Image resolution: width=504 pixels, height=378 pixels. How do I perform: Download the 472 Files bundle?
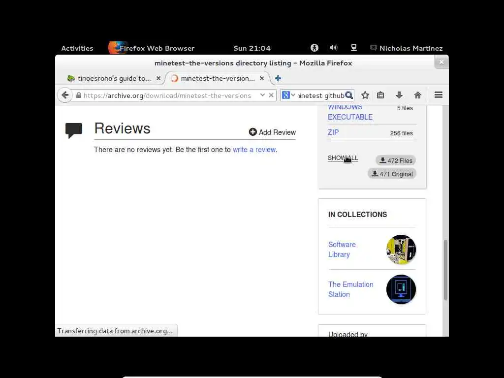[x=396, y=160]
